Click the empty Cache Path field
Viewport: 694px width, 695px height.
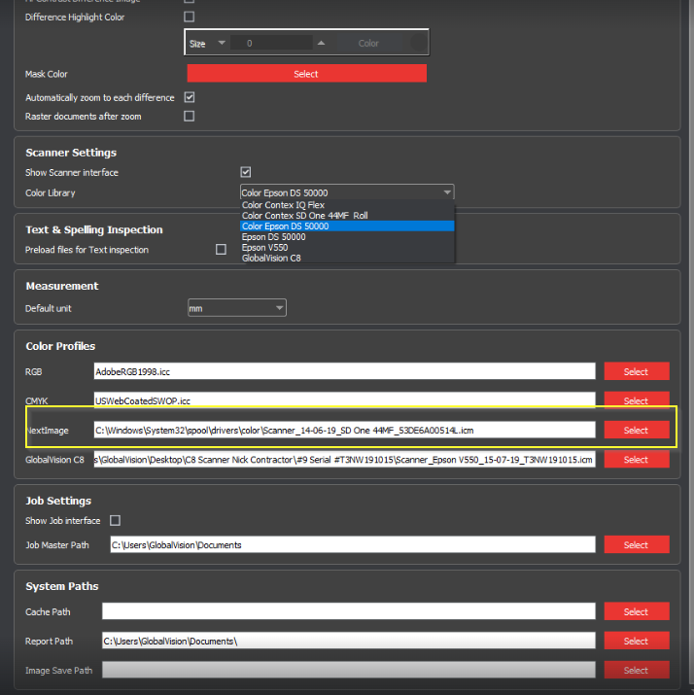[348, 611]
